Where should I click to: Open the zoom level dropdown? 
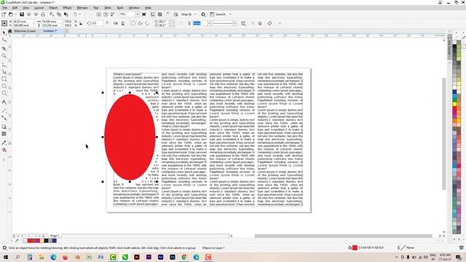[138, 15]
